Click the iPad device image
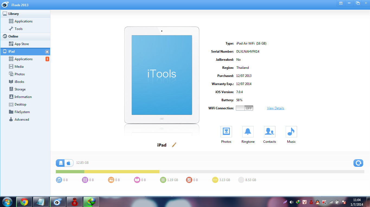Screen dimensions: 370x207 click(x=162, y=75)
